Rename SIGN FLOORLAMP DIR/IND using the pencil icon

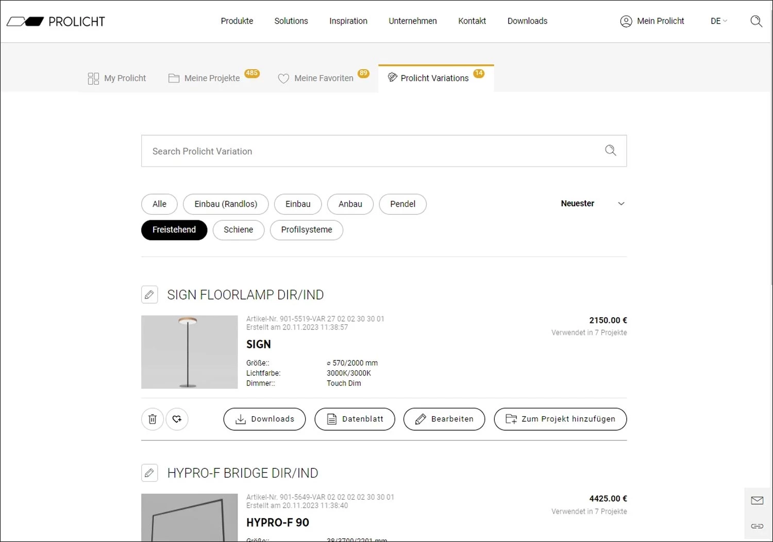pyautogui.click(x=149, y=295)
